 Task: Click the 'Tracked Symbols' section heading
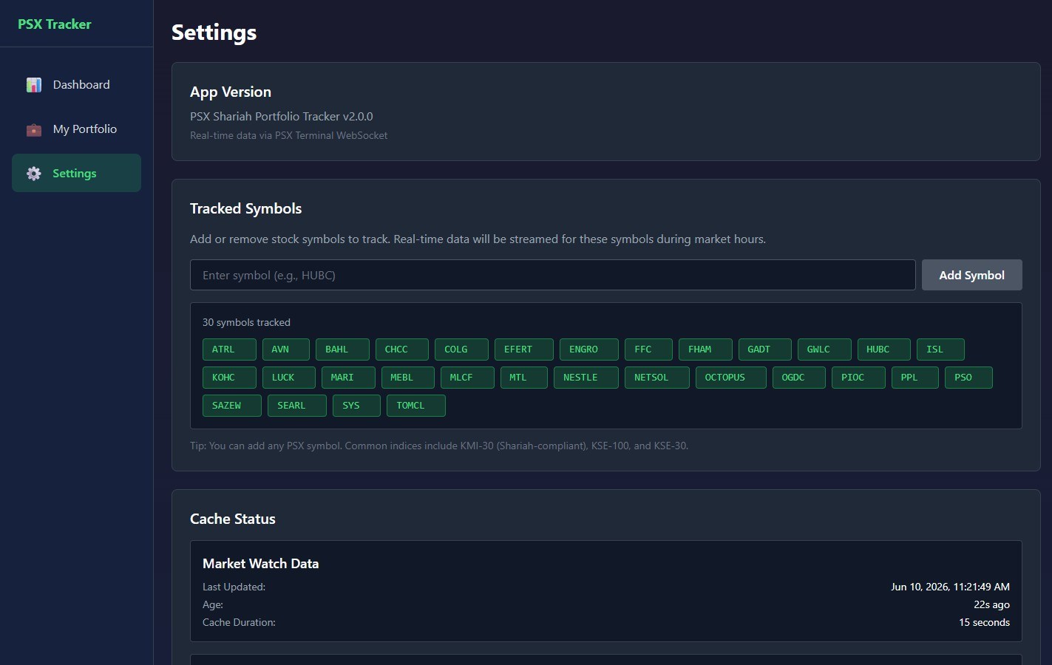246,208
